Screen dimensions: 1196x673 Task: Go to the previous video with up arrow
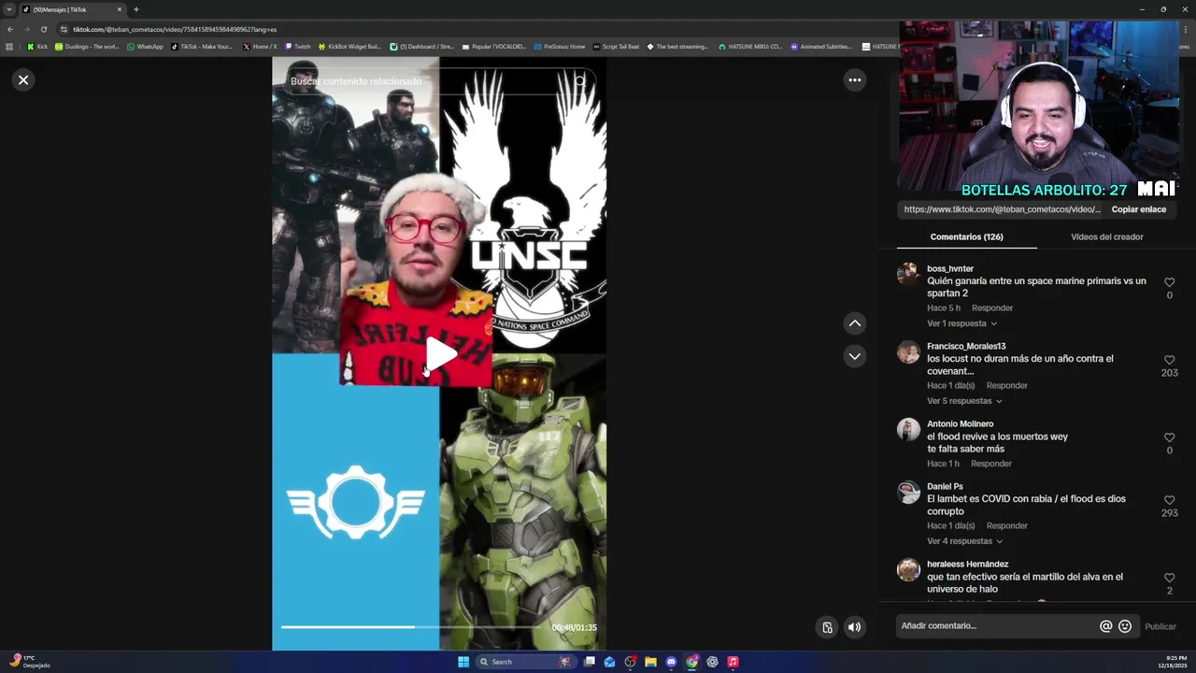click(854, 323)
